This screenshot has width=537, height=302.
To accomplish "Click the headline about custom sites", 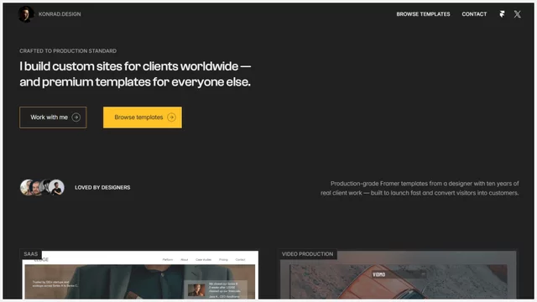I will tap(135, 74).
